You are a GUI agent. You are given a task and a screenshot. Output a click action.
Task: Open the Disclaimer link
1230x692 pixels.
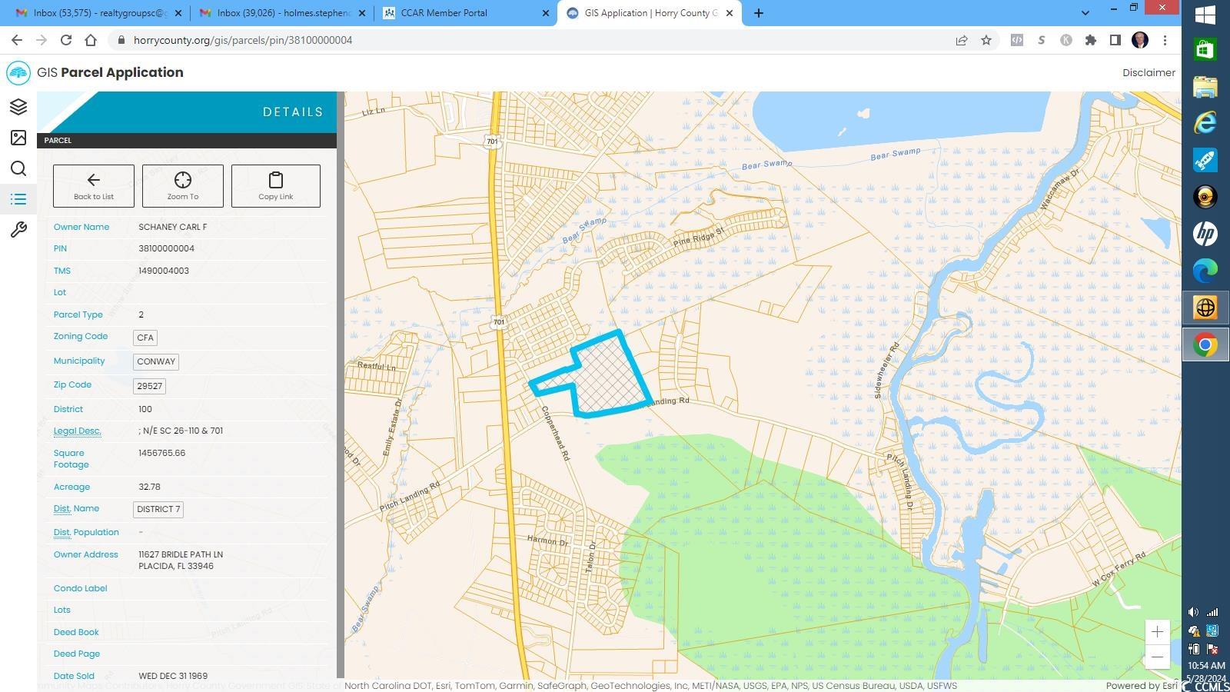tap(1149, 72)
